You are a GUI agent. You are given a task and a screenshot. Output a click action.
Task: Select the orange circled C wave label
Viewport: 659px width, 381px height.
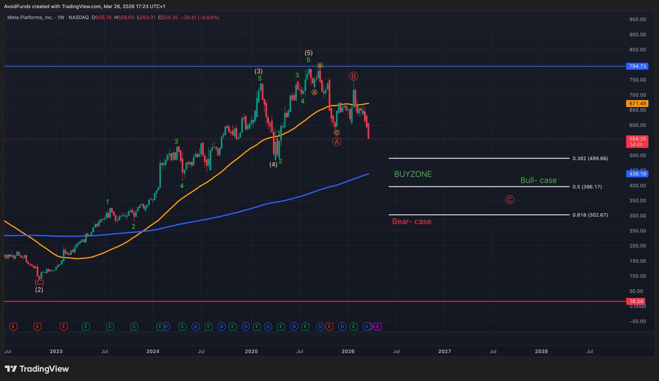point(337,132)
